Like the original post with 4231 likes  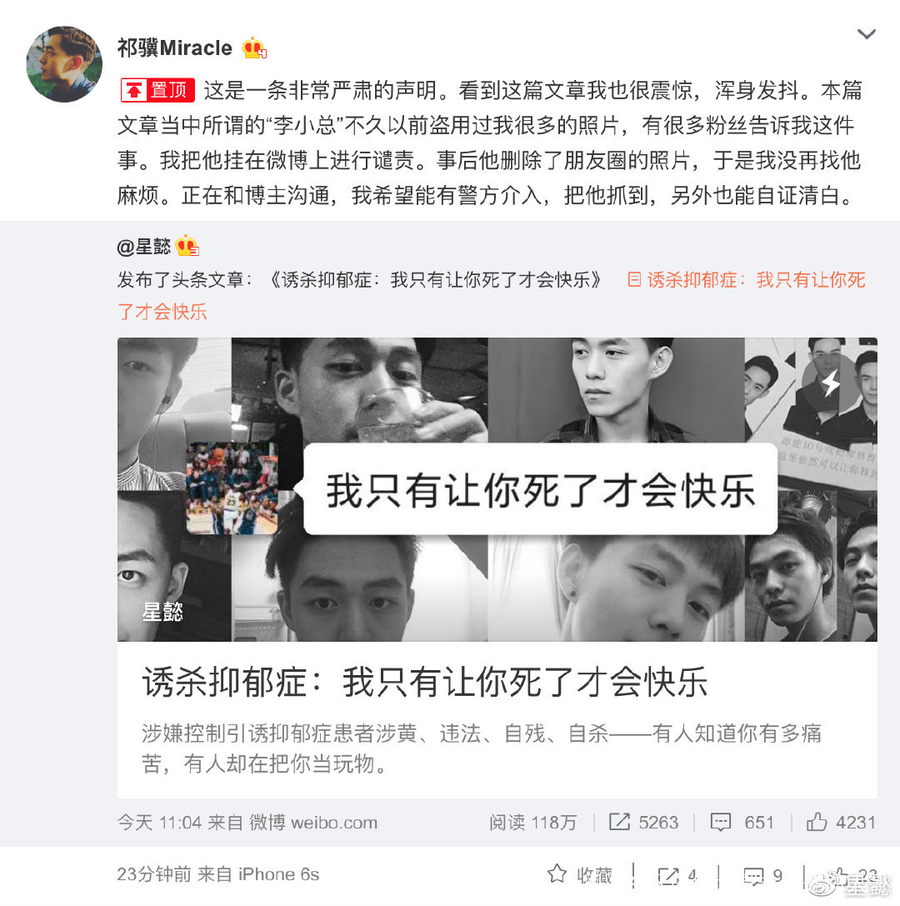point(841,822)
